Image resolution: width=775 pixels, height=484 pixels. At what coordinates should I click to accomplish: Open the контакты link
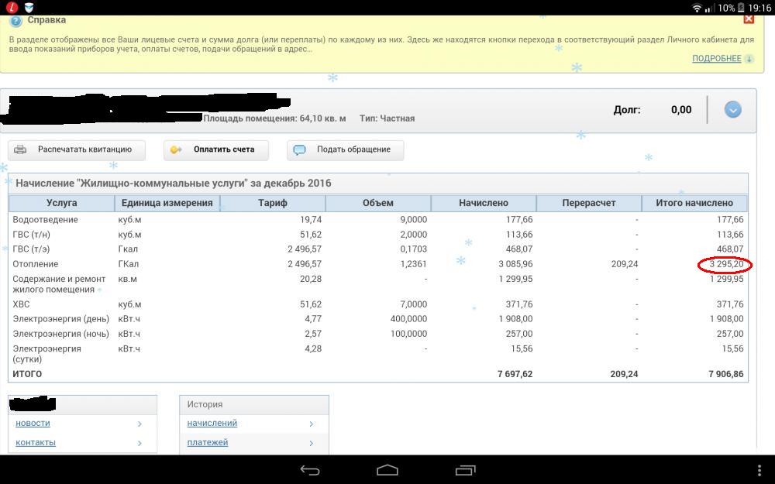point(36,442)
